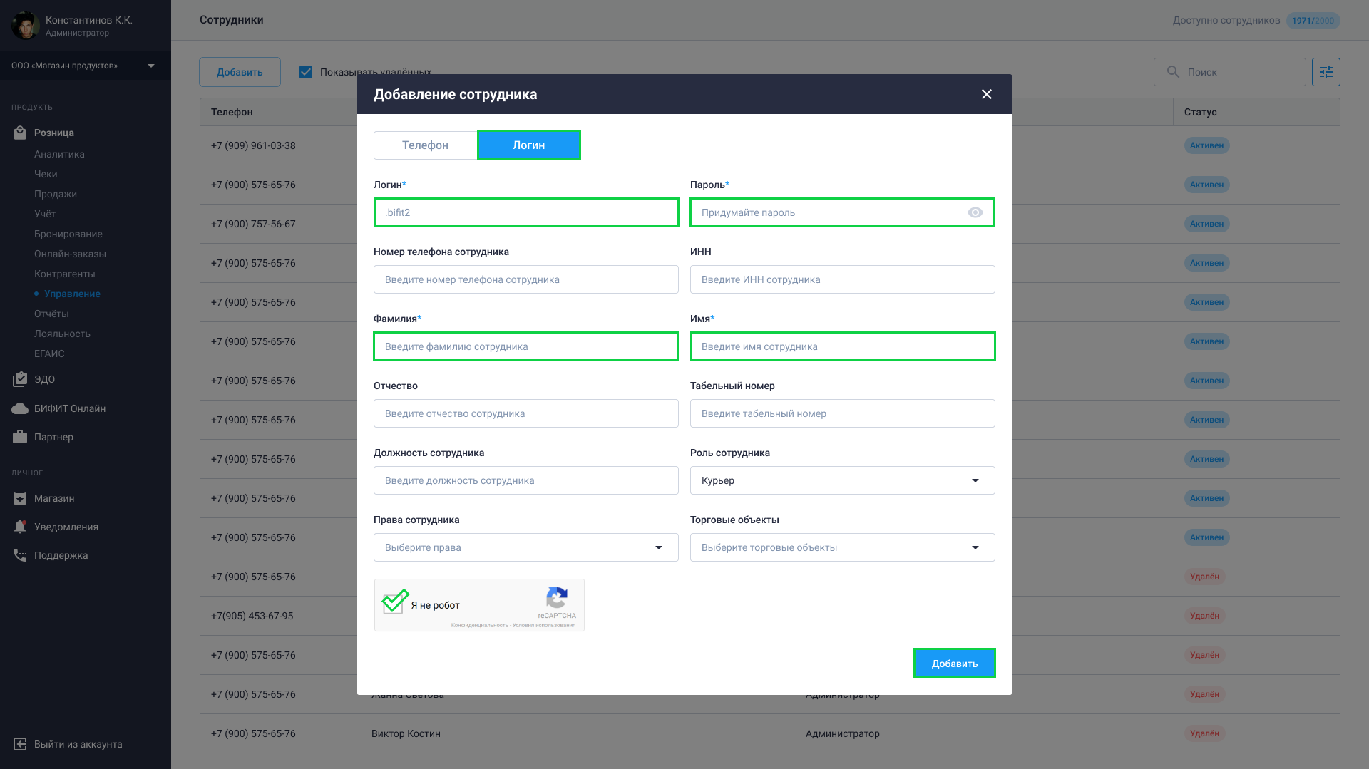Toggle password visibility eye icon

(975, 212)
